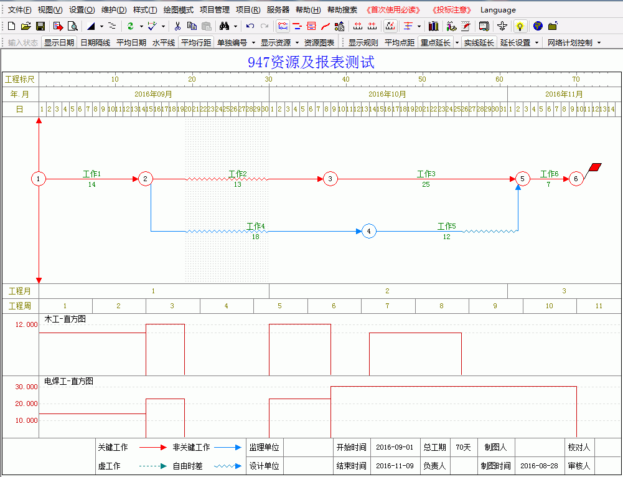Open file using the folder icon

[x=26, y=26]
